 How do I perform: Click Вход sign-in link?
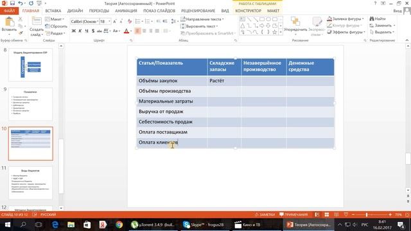coord(398,11)
